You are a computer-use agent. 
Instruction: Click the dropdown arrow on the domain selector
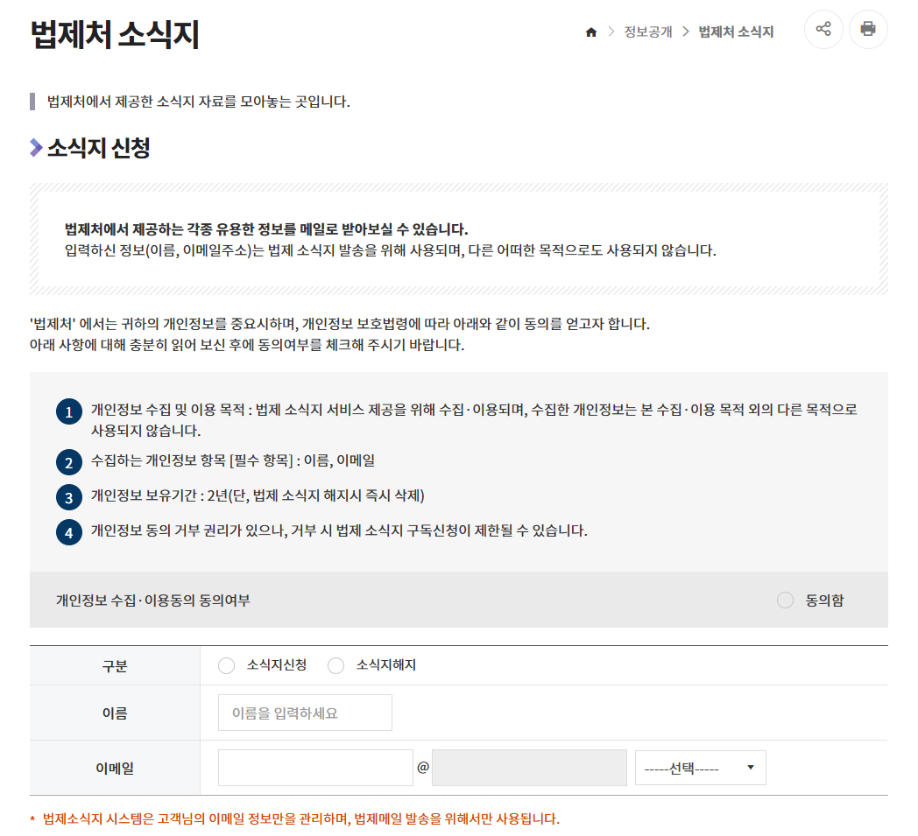point(752,767)
